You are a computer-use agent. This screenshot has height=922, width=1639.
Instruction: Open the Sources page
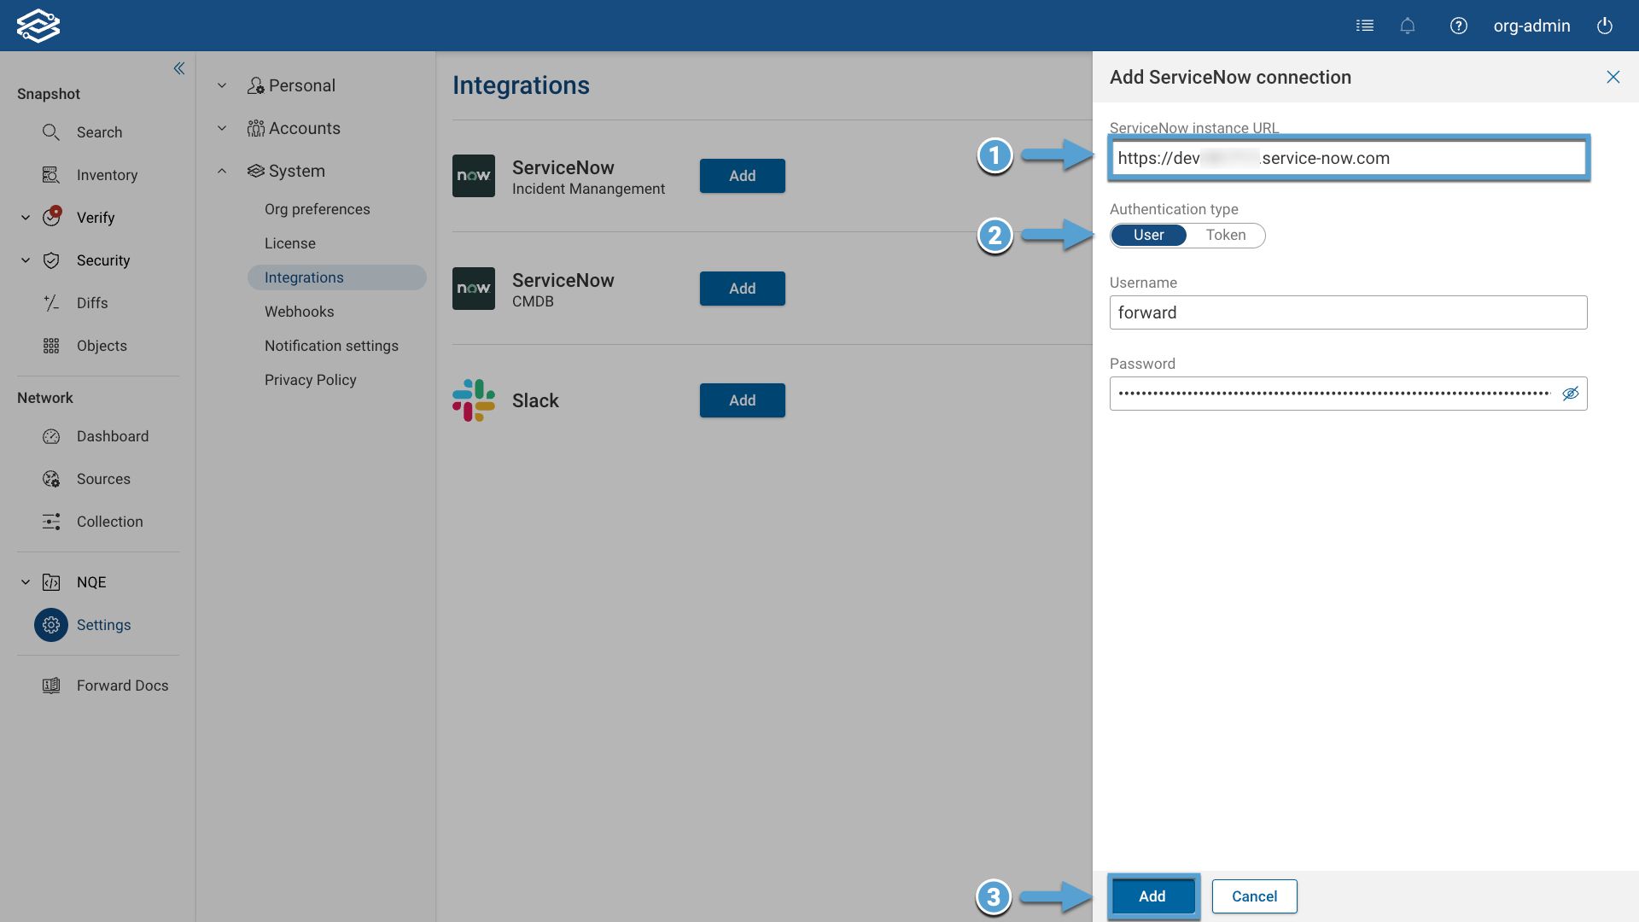pyautogui.click(x=104, y=479)
